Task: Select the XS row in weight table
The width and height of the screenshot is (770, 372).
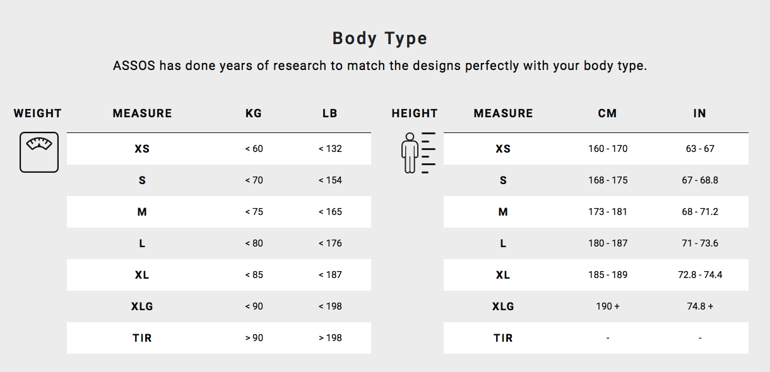Action: pyautogui.click(x=219, y=149)
